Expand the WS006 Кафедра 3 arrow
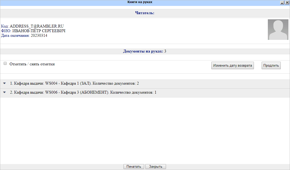290x170 pixels. (x=4, y=92)
